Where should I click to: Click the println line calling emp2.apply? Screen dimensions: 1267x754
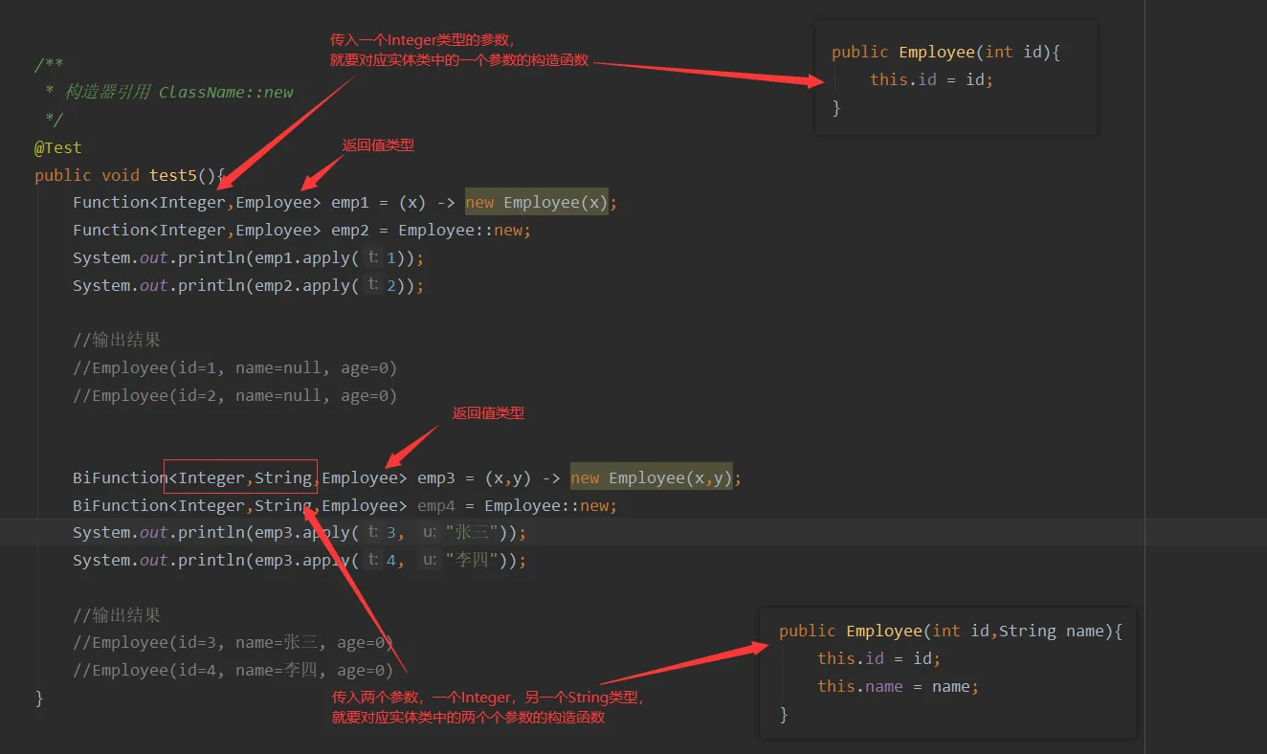tap(248, 286)
